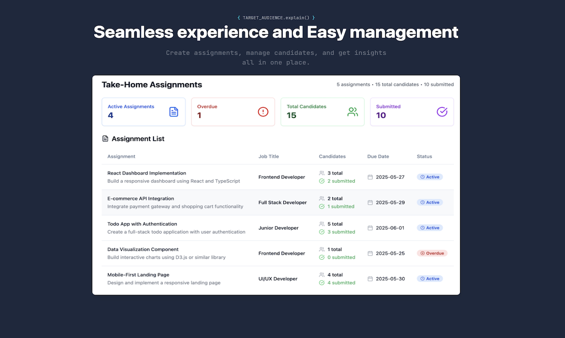This screenshot has width=565, height=338.
Task: Click the '5 assignments • 15 total candidates' summary text
Action: pos(378,84)
